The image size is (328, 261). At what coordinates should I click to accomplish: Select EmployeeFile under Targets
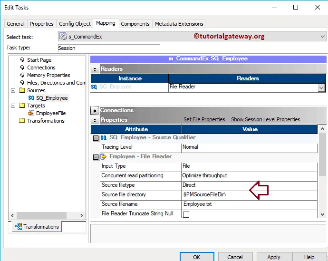pyautogui.click(x=51, y=113)
